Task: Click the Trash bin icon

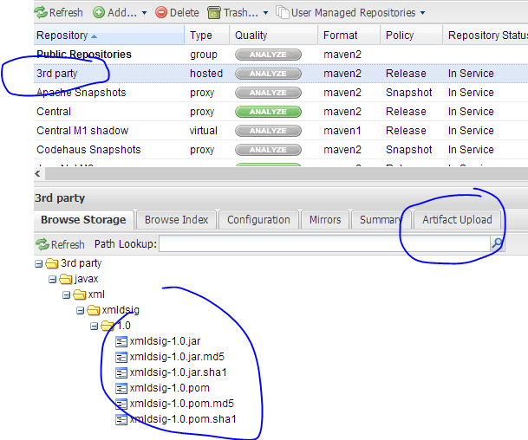Action: pyautogui.click(x=214, y=13)
